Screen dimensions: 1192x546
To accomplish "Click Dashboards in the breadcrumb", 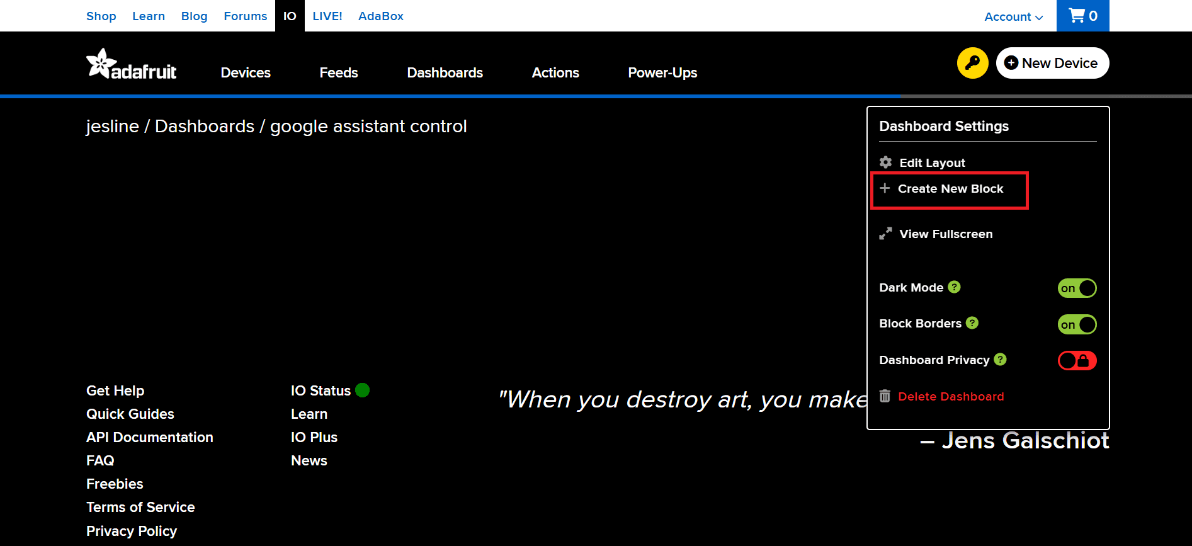I will [x=205, y=127].
